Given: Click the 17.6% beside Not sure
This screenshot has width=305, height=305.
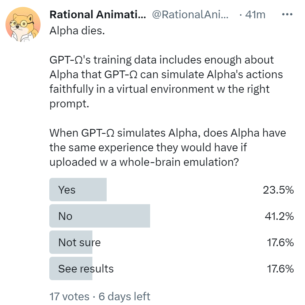Looking at the screenshot, I should pyautogui.click(x=279, y=243).
